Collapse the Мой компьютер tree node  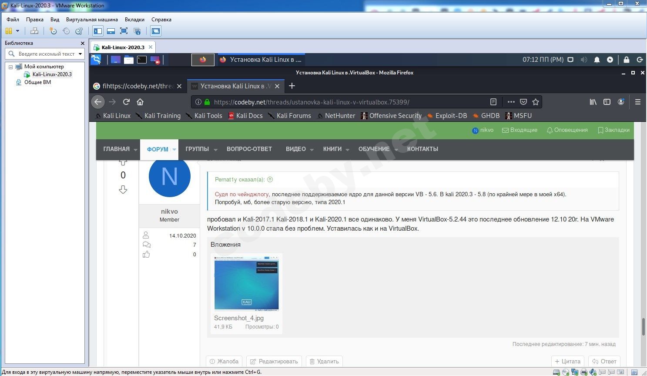pyautogui.click(x=11, y=67)
